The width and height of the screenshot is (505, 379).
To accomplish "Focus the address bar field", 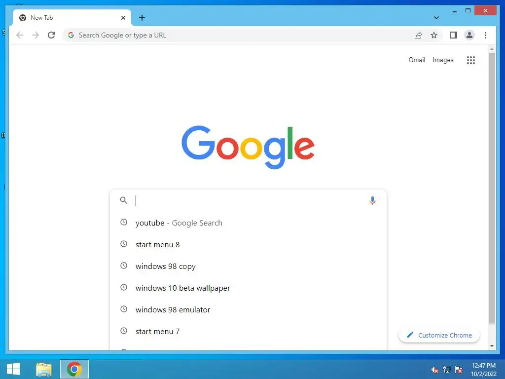I will coord(238,35).
